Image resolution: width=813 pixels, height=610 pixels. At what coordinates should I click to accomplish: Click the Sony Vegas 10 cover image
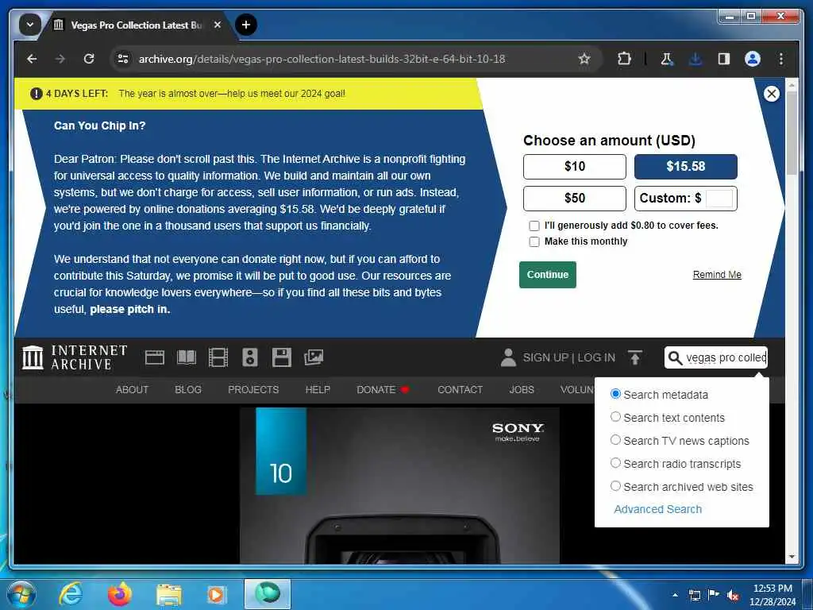pyautogui.click(x=399, y=485)
